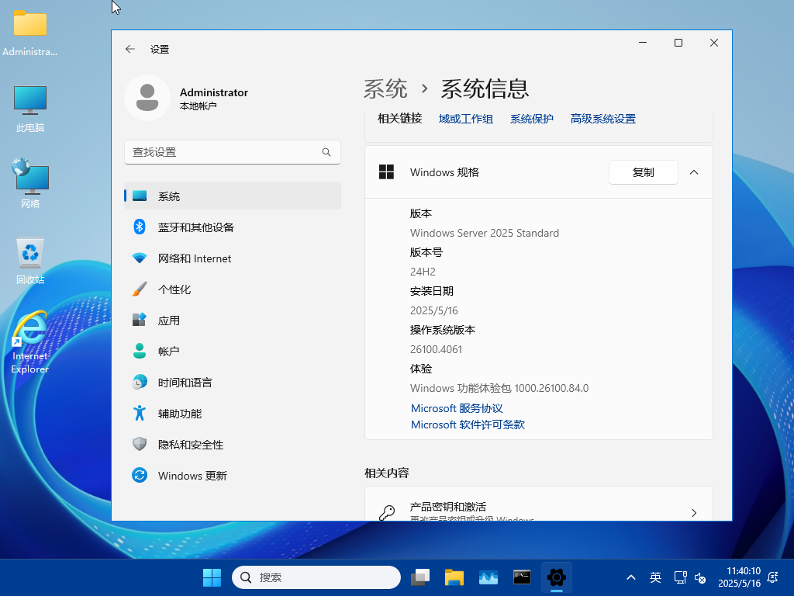Viewport: 794px width, 596px height.
Task: Switch the 英 input language indicator
Action: [x=656, y=577]
